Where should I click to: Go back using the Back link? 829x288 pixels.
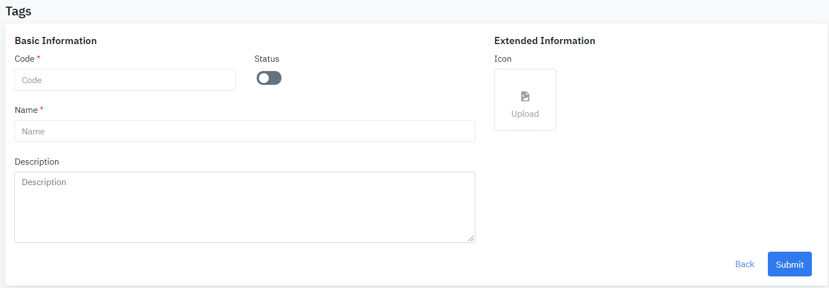[744, 264]
